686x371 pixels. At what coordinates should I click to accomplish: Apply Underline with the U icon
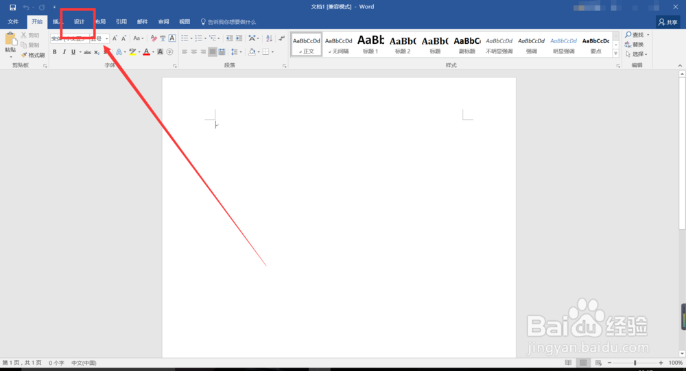point(73,52)
